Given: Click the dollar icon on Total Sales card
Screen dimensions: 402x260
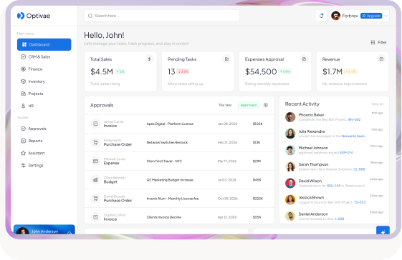Looking at the screenshot, I should [149, 59].
